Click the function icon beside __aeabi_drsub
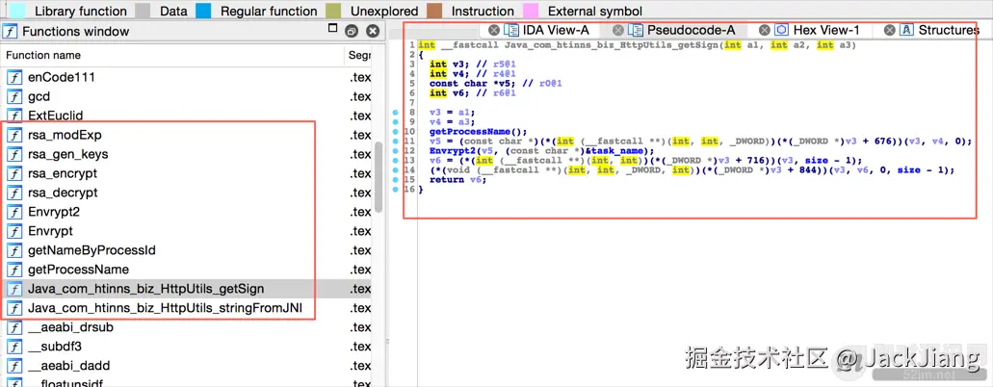The width and height of the screenshot is (993, 387). coord(13,327)
